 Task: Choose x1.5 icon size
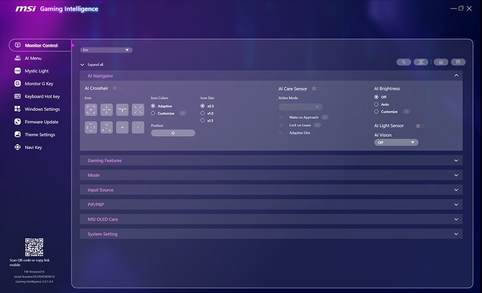click(203, 120)
